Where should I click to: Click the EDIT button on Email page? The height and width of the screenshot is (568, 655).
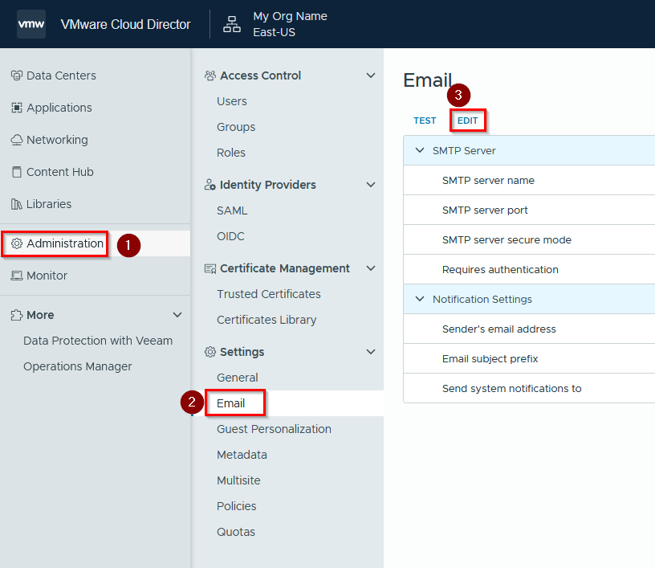pyautogui.click(x=467, y=121)
